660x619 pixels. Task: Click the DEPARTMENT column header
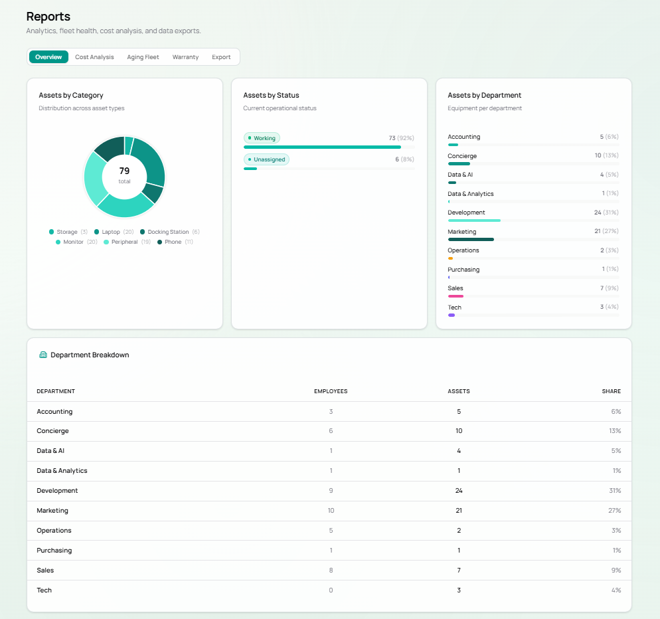(x=56, y=391)
